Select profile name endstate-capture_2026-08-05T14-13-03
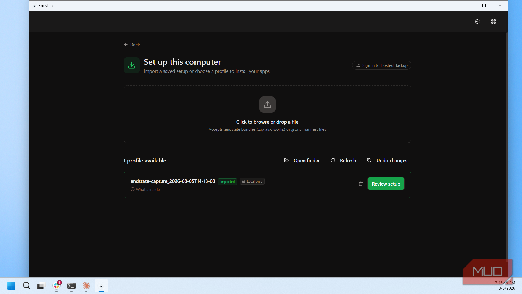This screenshot has height=294, width=522. (x=173, y=181)
